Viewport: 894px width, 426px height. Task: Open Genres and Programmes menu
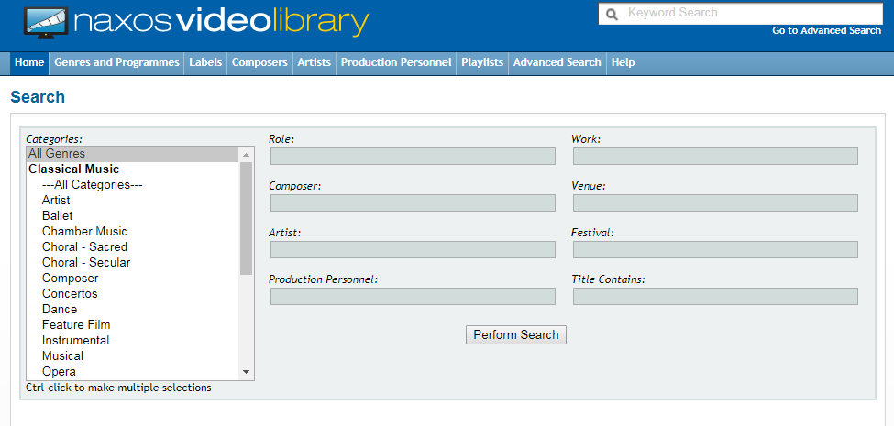(116, 62)
